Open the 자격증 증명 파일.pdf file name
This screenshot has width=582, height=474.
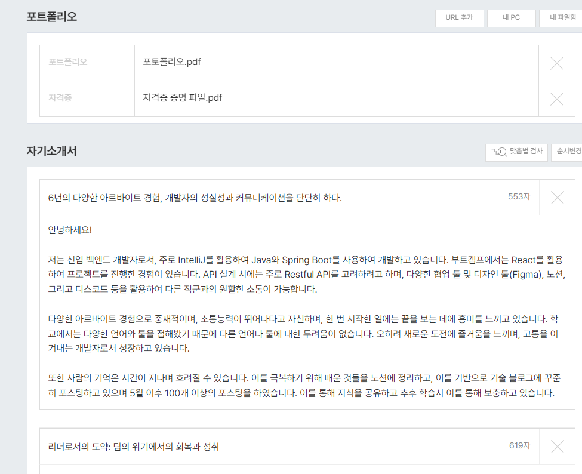tap(182, 98)
